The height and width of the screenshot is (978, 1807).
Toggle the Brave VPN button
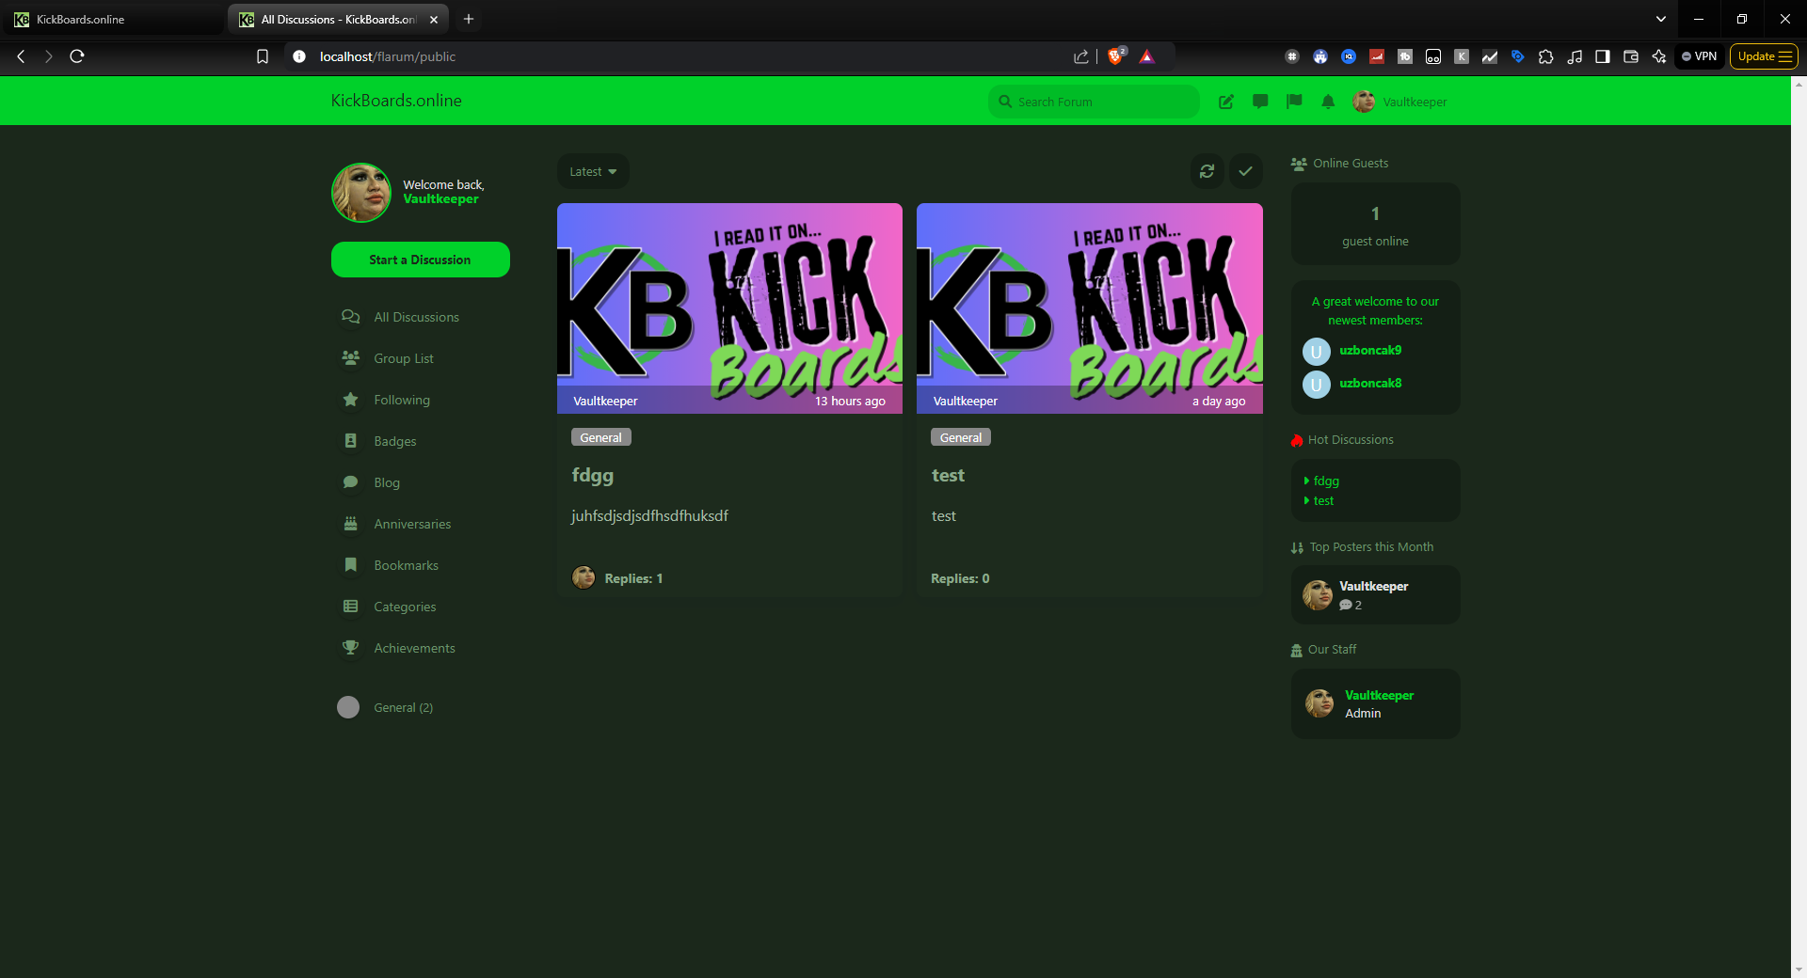point(1699,56)
